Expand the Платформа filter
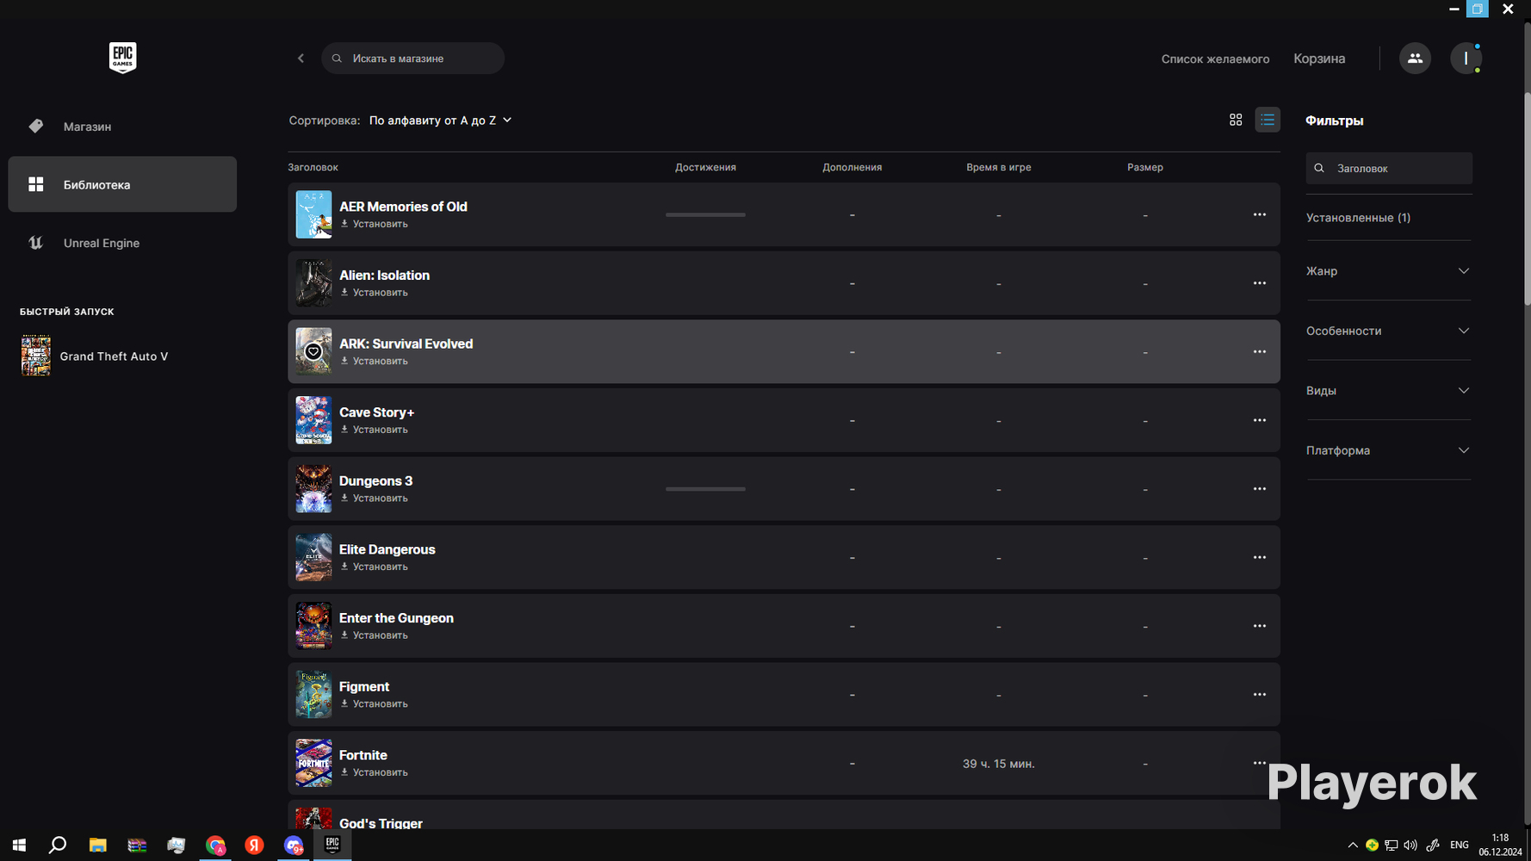 1388,450
